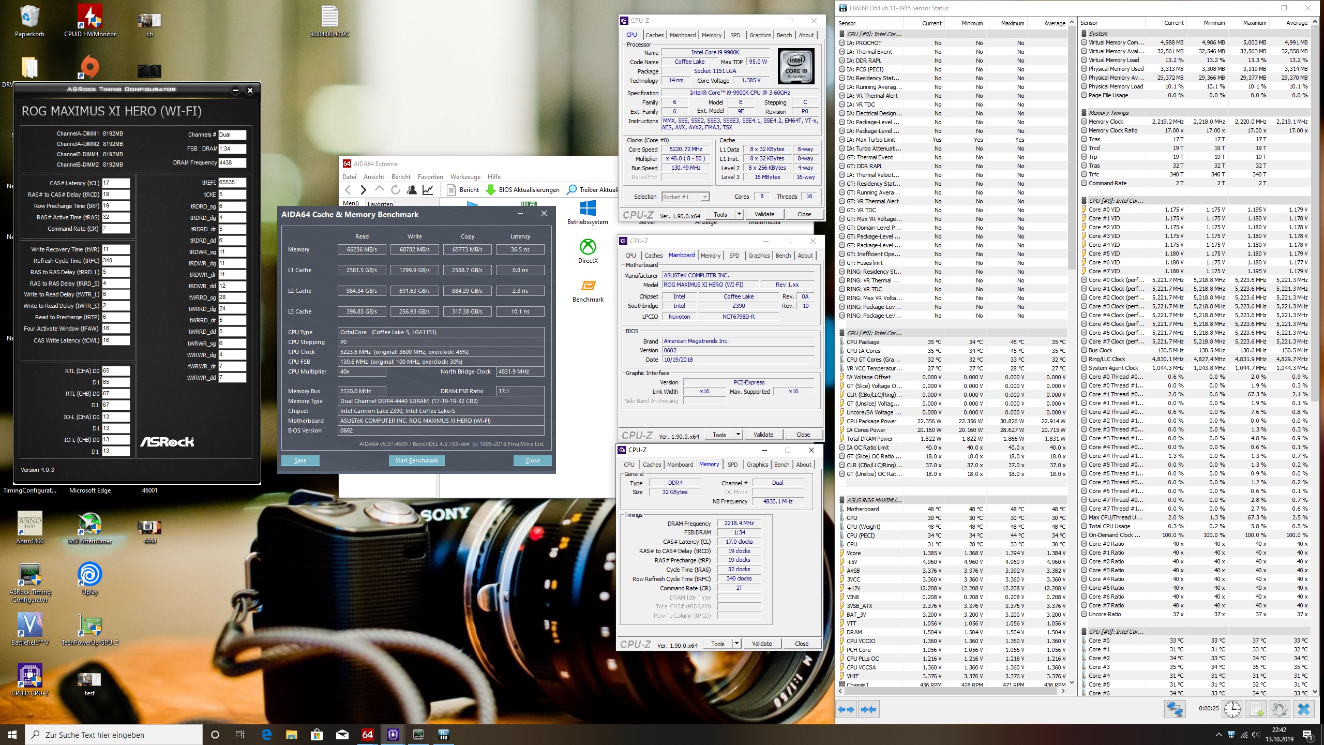Open Tools dropdown arrow in top CPU-Z
Viewport: 1324px width, 745px height.
tap(739, 214)
